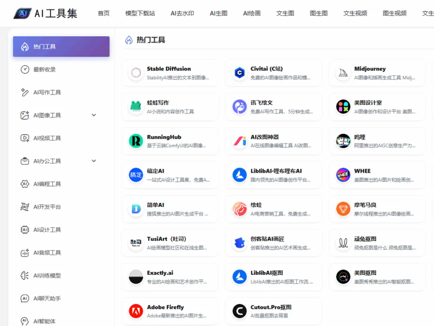Open the Civitai hexagon icon
Screen dimensions: 434x326
tap(240, 73)
